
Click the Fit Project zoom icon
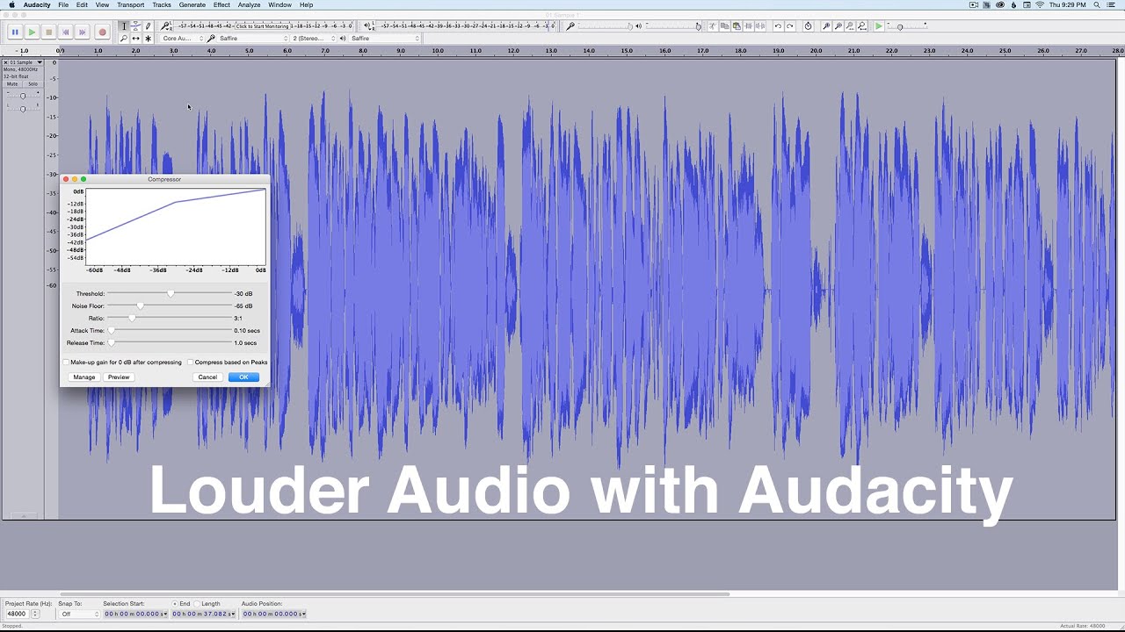[862, 26]
